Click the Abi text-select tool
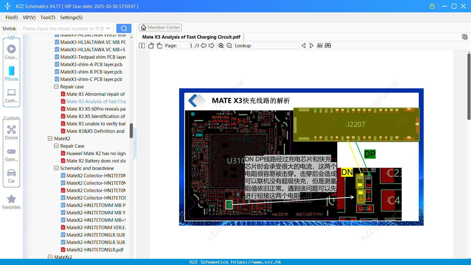The height and width of the screenshot is (265, 471). (320, 45)
